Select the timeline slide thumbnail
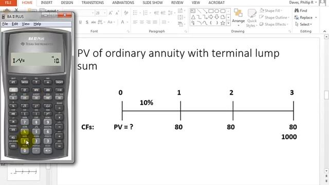The image size is (329, 185). click(24, 172)
